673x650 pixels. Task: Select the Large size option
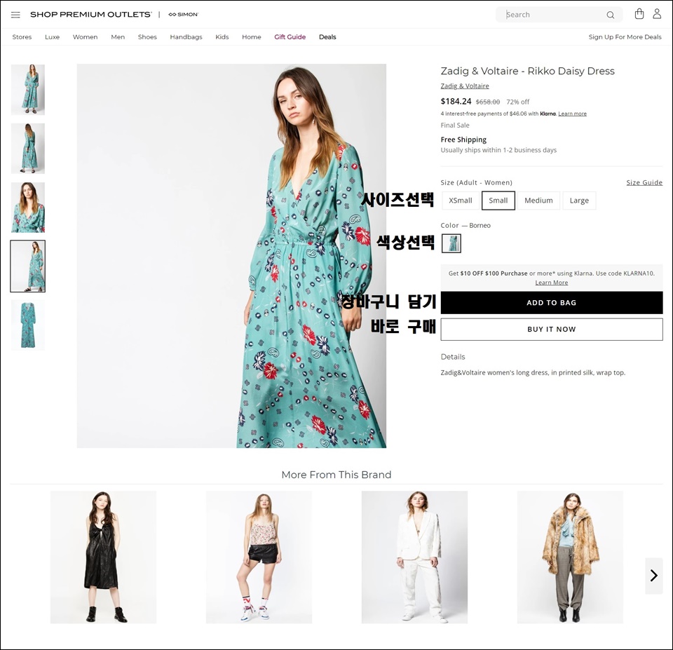(x=579, y=201)
